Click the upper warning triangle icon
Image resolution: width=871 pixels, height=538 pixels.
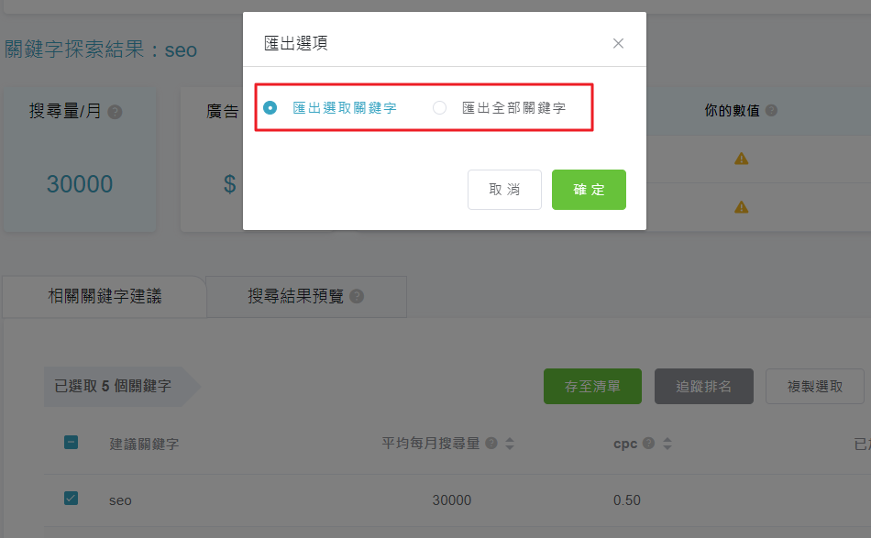(x=742, y=159)
